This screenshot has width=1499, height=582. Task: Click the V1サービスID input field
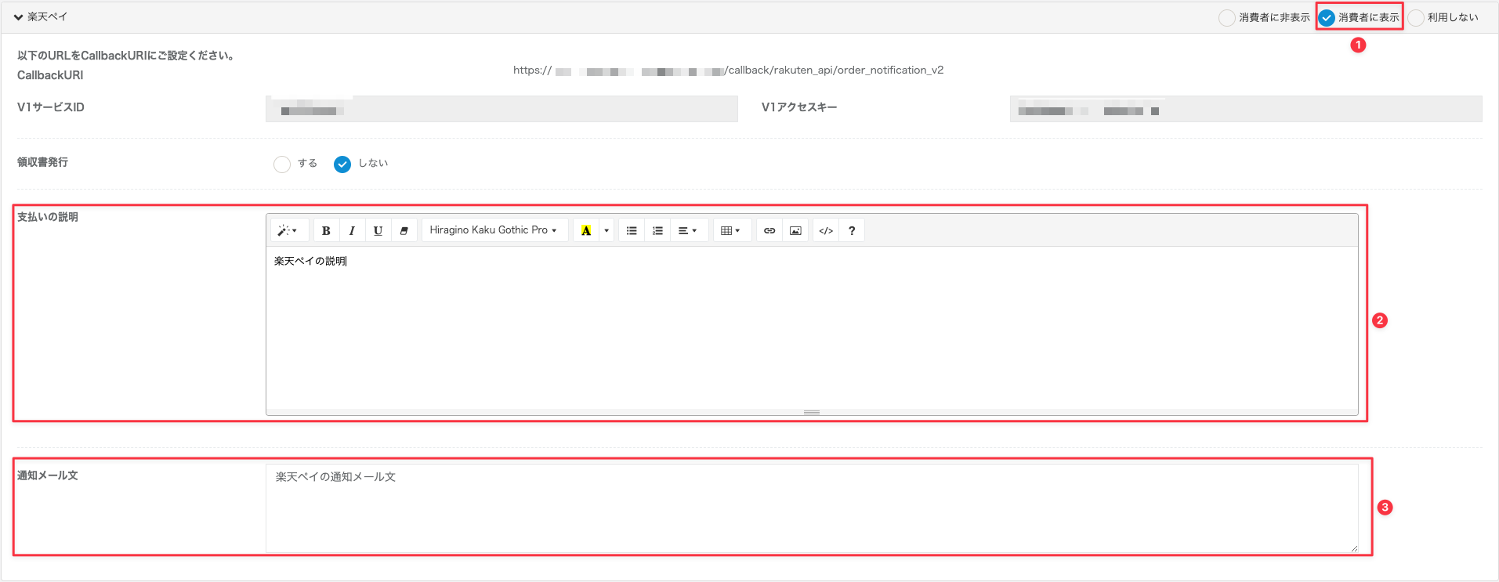(501, 109)
